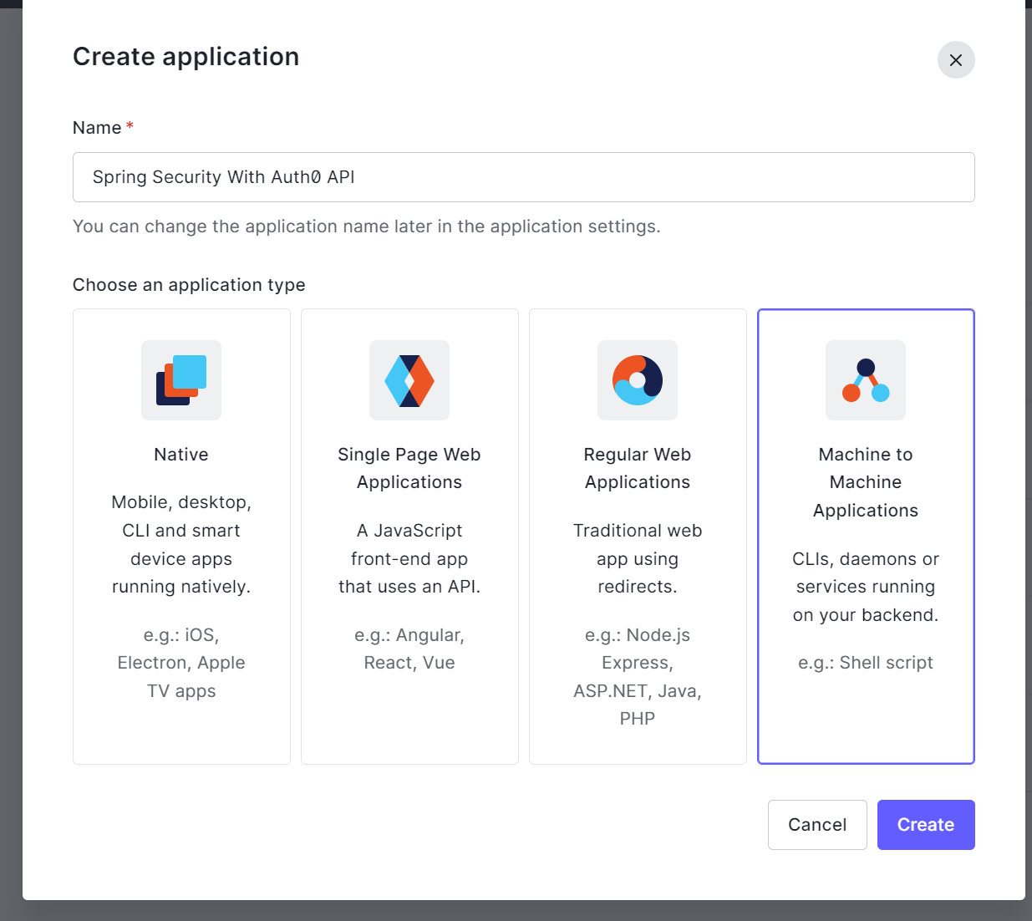Click the 'Create application' dialog heading

point(186,57)
